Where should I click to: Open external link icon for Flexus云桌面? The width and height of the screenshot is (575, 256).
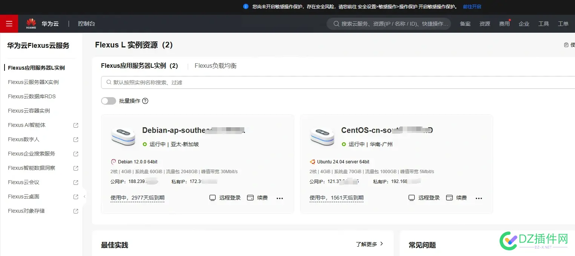pos(76,197)
